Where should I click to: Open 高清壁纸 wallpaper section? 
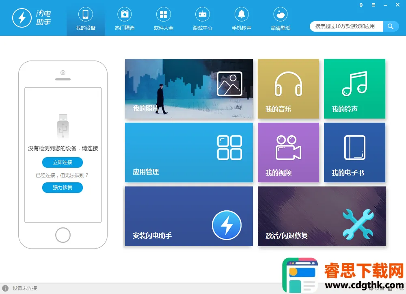click(280, 19)
